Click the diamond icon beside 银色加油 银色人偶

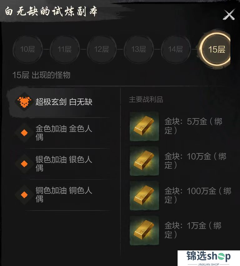tap(24, 164)
